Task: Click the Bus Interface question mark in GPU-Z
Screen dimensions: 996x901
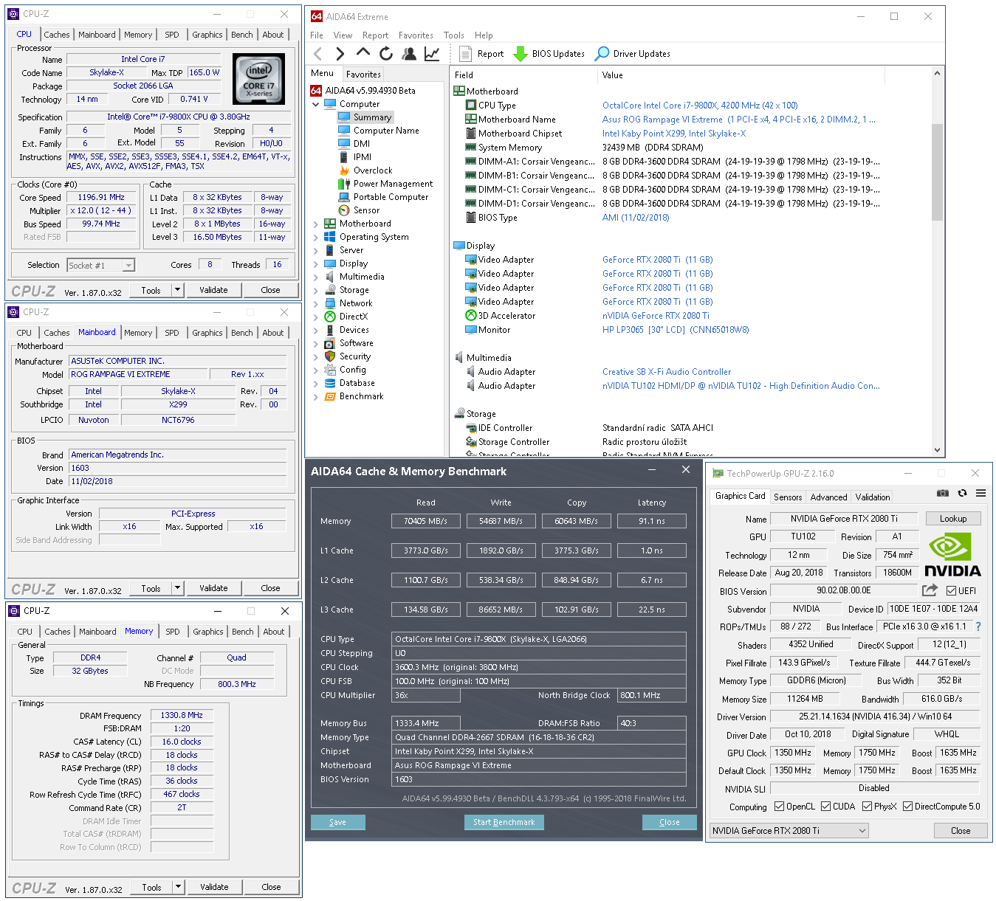Action: coord(978,626)
